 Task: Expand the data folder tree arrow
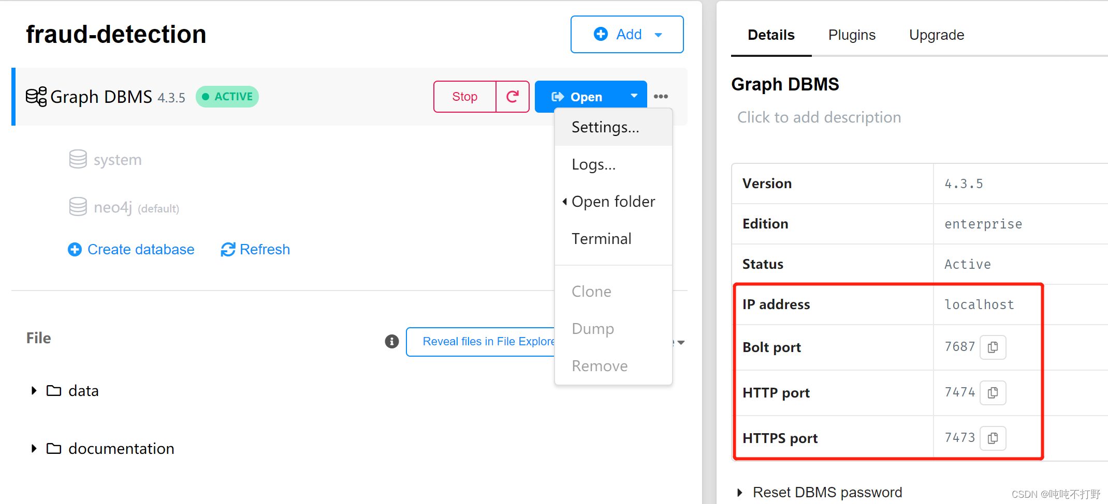click(34, 390)
